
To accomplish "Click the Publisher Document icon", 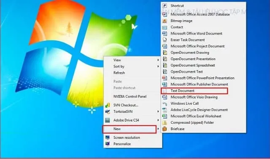I will click(x=165, y=84).
